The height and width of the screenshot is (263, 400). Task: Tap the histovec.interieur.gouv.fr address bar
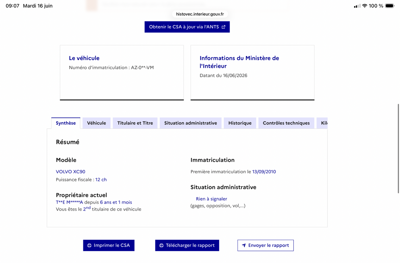[x=200, y=14]
